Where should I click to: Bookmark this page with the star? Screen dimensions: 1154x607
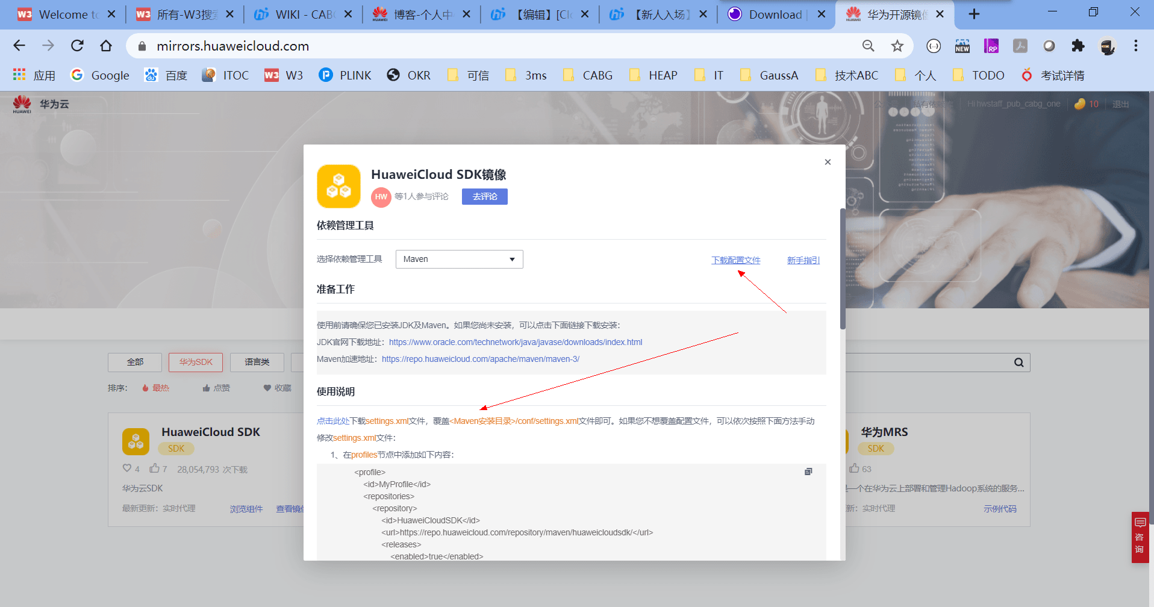tap(897, 46)
